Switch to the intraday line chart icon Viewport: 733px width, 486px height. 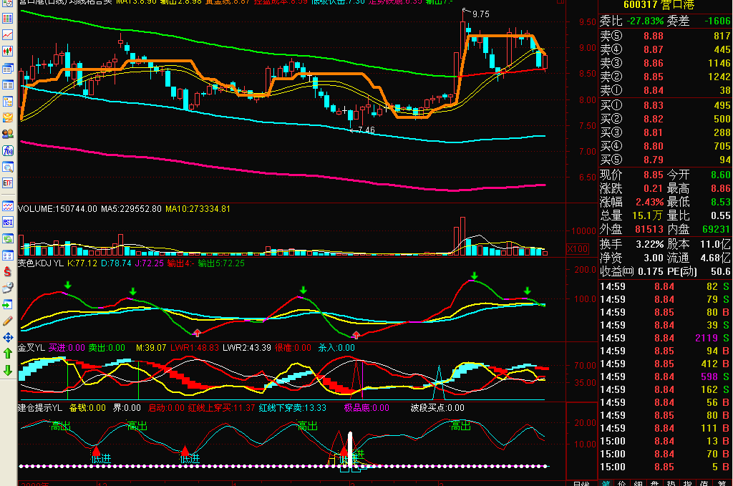tap(7, 35)
